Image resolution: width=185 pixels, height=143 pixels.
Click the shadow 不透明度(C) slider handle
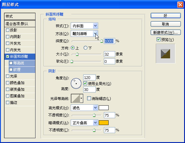[x=94, y=130]
